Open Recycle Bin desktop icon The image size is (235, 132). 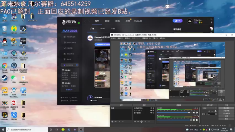[x=5, y=30]
